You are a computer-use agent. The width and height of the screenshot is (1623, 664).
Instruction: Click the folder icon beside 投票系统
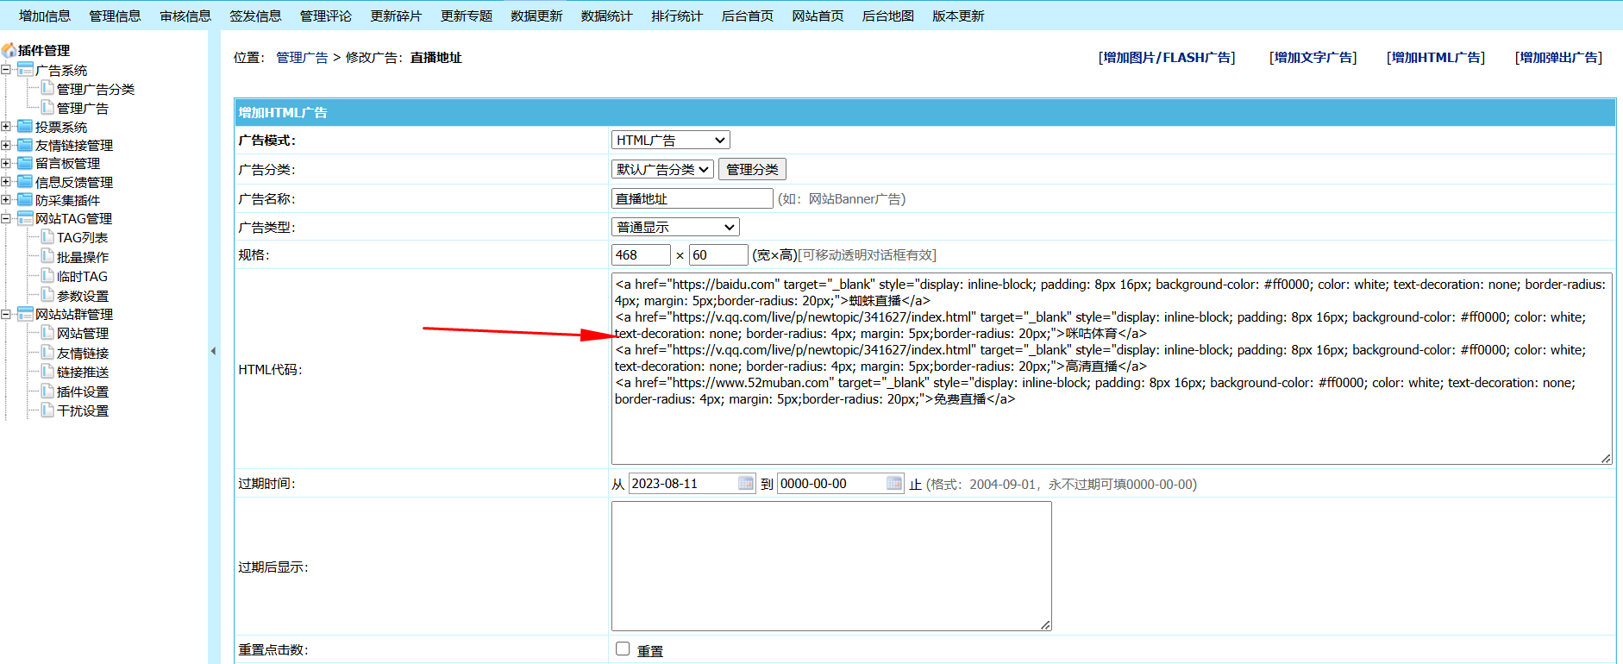point(25,127)
